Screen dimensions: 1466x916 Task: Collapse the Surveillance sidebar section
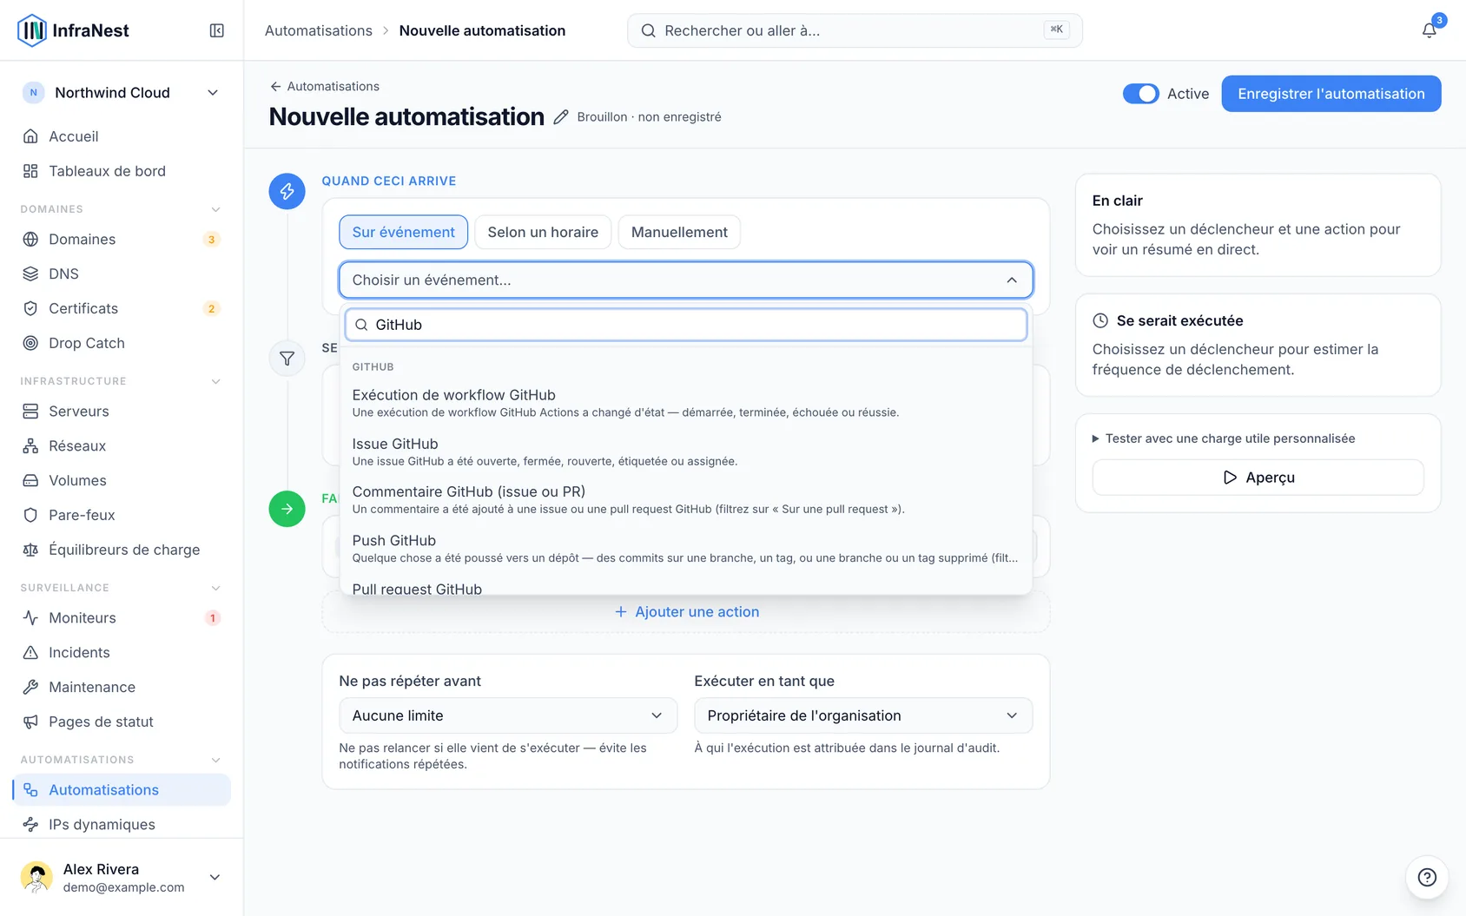216,588
